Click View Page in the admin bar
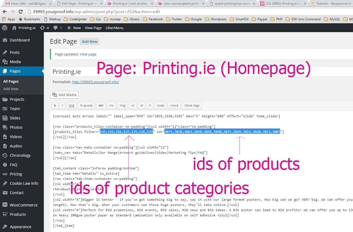The height and width of the screenshot is (232, 353). [93, 28]
